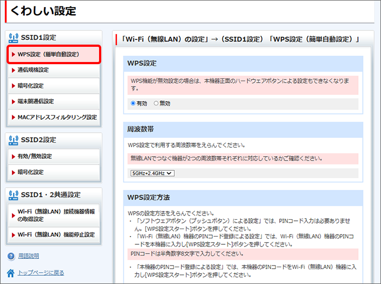Image resolution: width=381 pixels, height=284 pixels.
Task: Click the home icon beside トップページに戻る
Action: 11,273
